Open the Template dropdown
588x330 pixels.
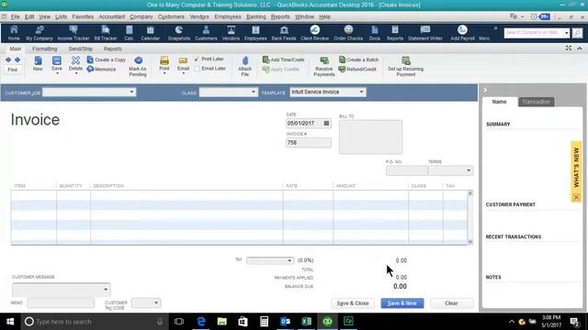(x=361, y=92)
